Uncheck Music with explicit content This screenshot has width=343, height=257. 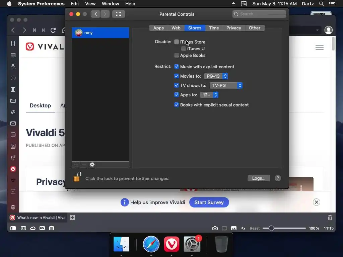tap(176, 67)
